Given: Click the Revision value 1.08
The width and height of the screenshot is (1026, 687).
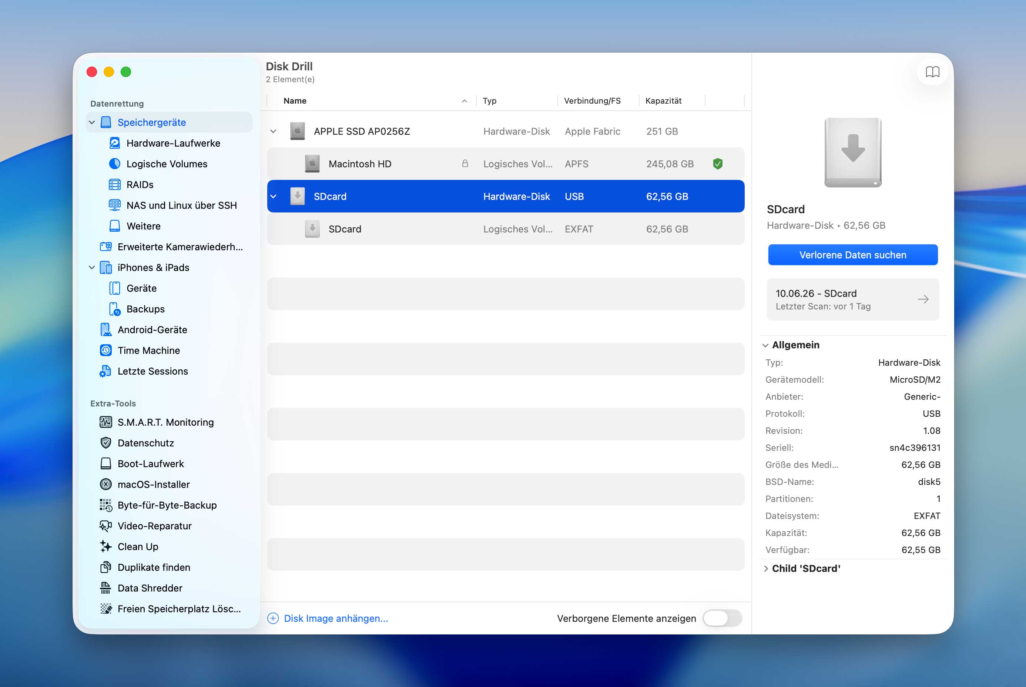Looking at the screenshot, I should pos(931,431).
